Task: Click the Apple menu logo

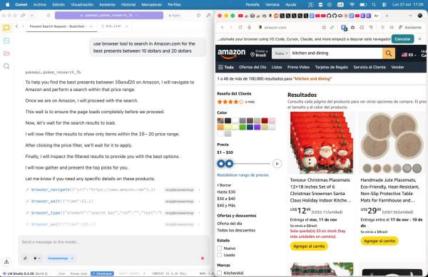Action: click(x=8, y=5)
